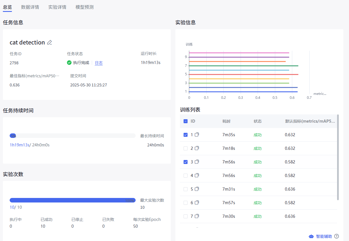Copy ID of training row 6
The height and width of the screenshot is (241, 349).
tap(197, 202)
